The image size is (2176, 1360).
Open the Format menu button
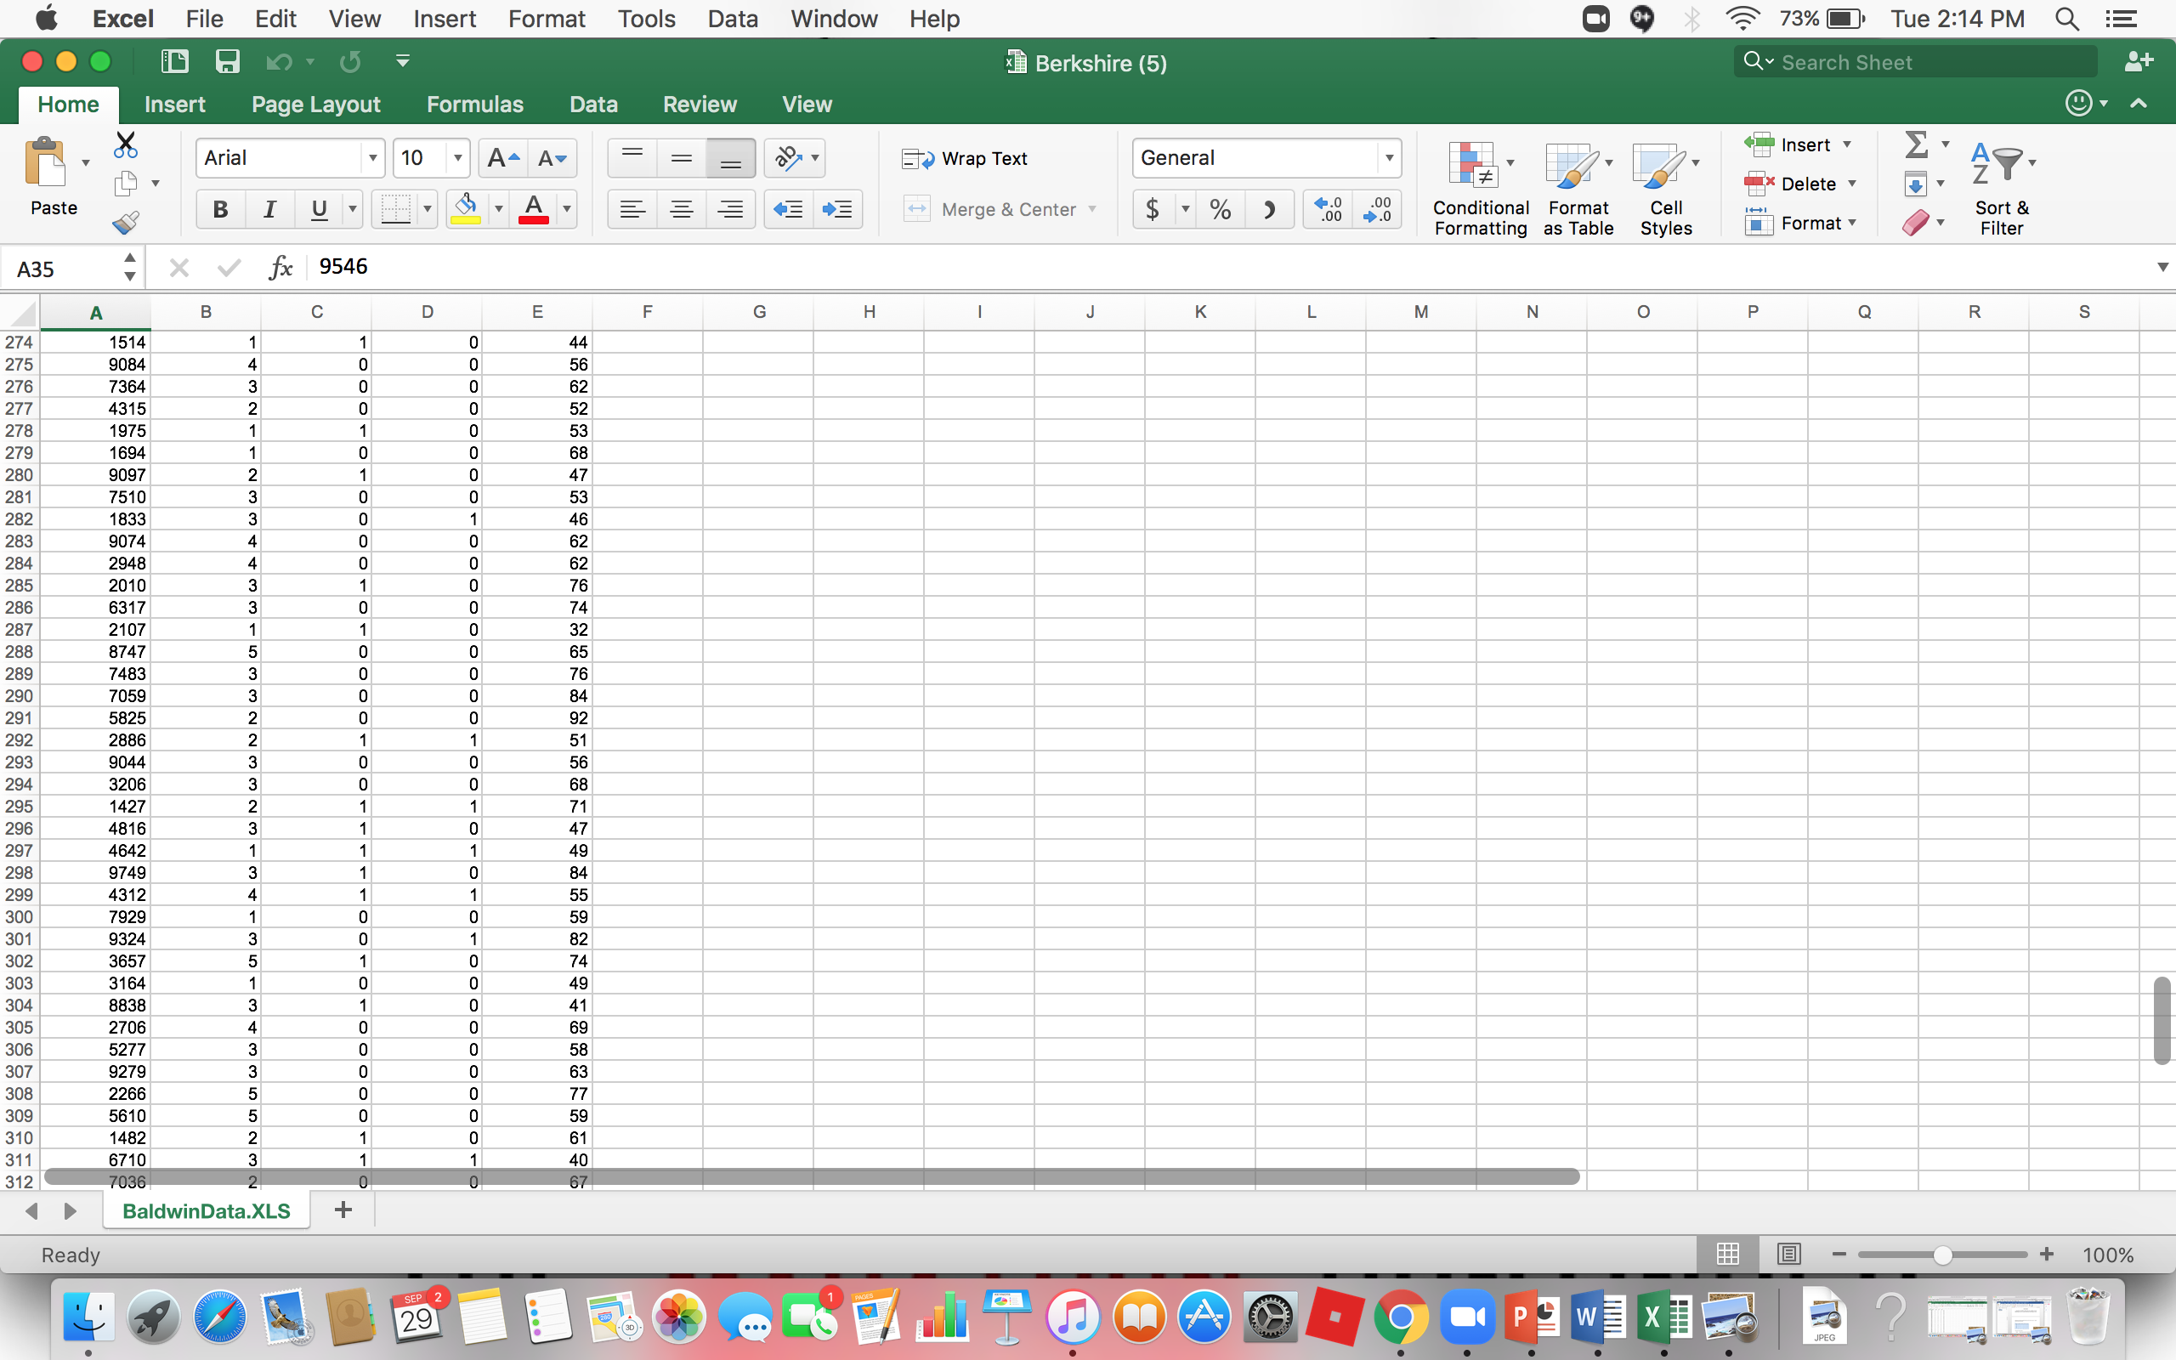pos(1804,222)
